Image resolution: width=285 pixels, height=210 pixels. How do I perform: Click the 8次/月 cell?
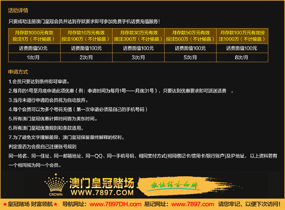pos(242,58)
